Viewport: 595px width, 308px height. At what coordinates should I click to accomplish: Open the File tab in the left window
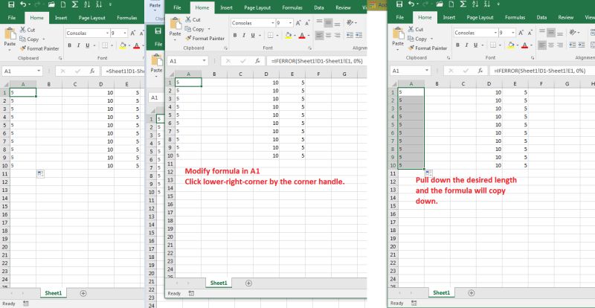pos(11,18)
